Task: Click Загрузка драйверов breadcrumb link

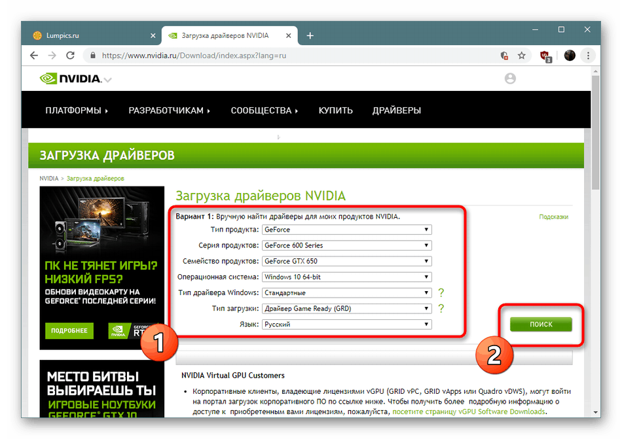Action: 95,179
